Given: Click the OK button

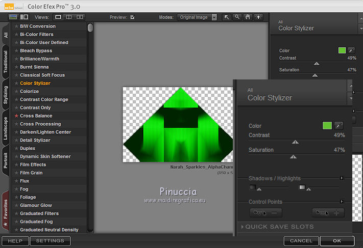Looking at the screenshot, I should click(336, 241).
